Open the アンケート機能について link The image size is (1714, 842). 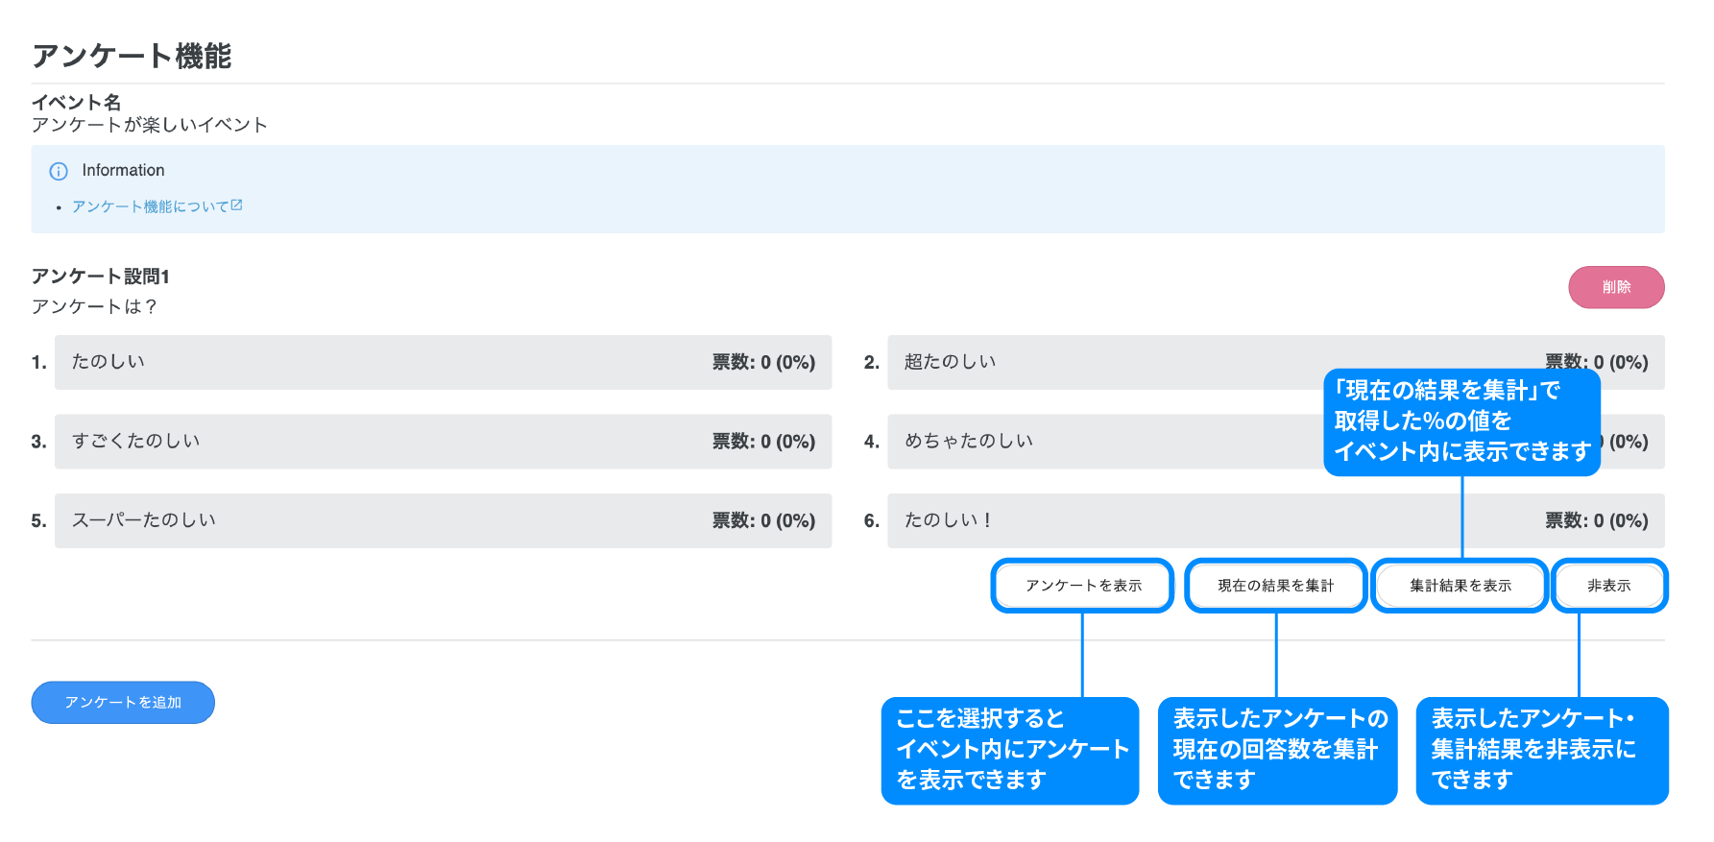point(150,206)
